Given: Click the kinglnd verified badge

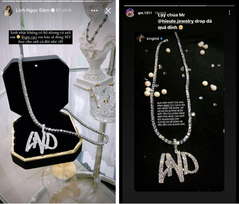Looking at the screenshot, I should coord(162,38).
